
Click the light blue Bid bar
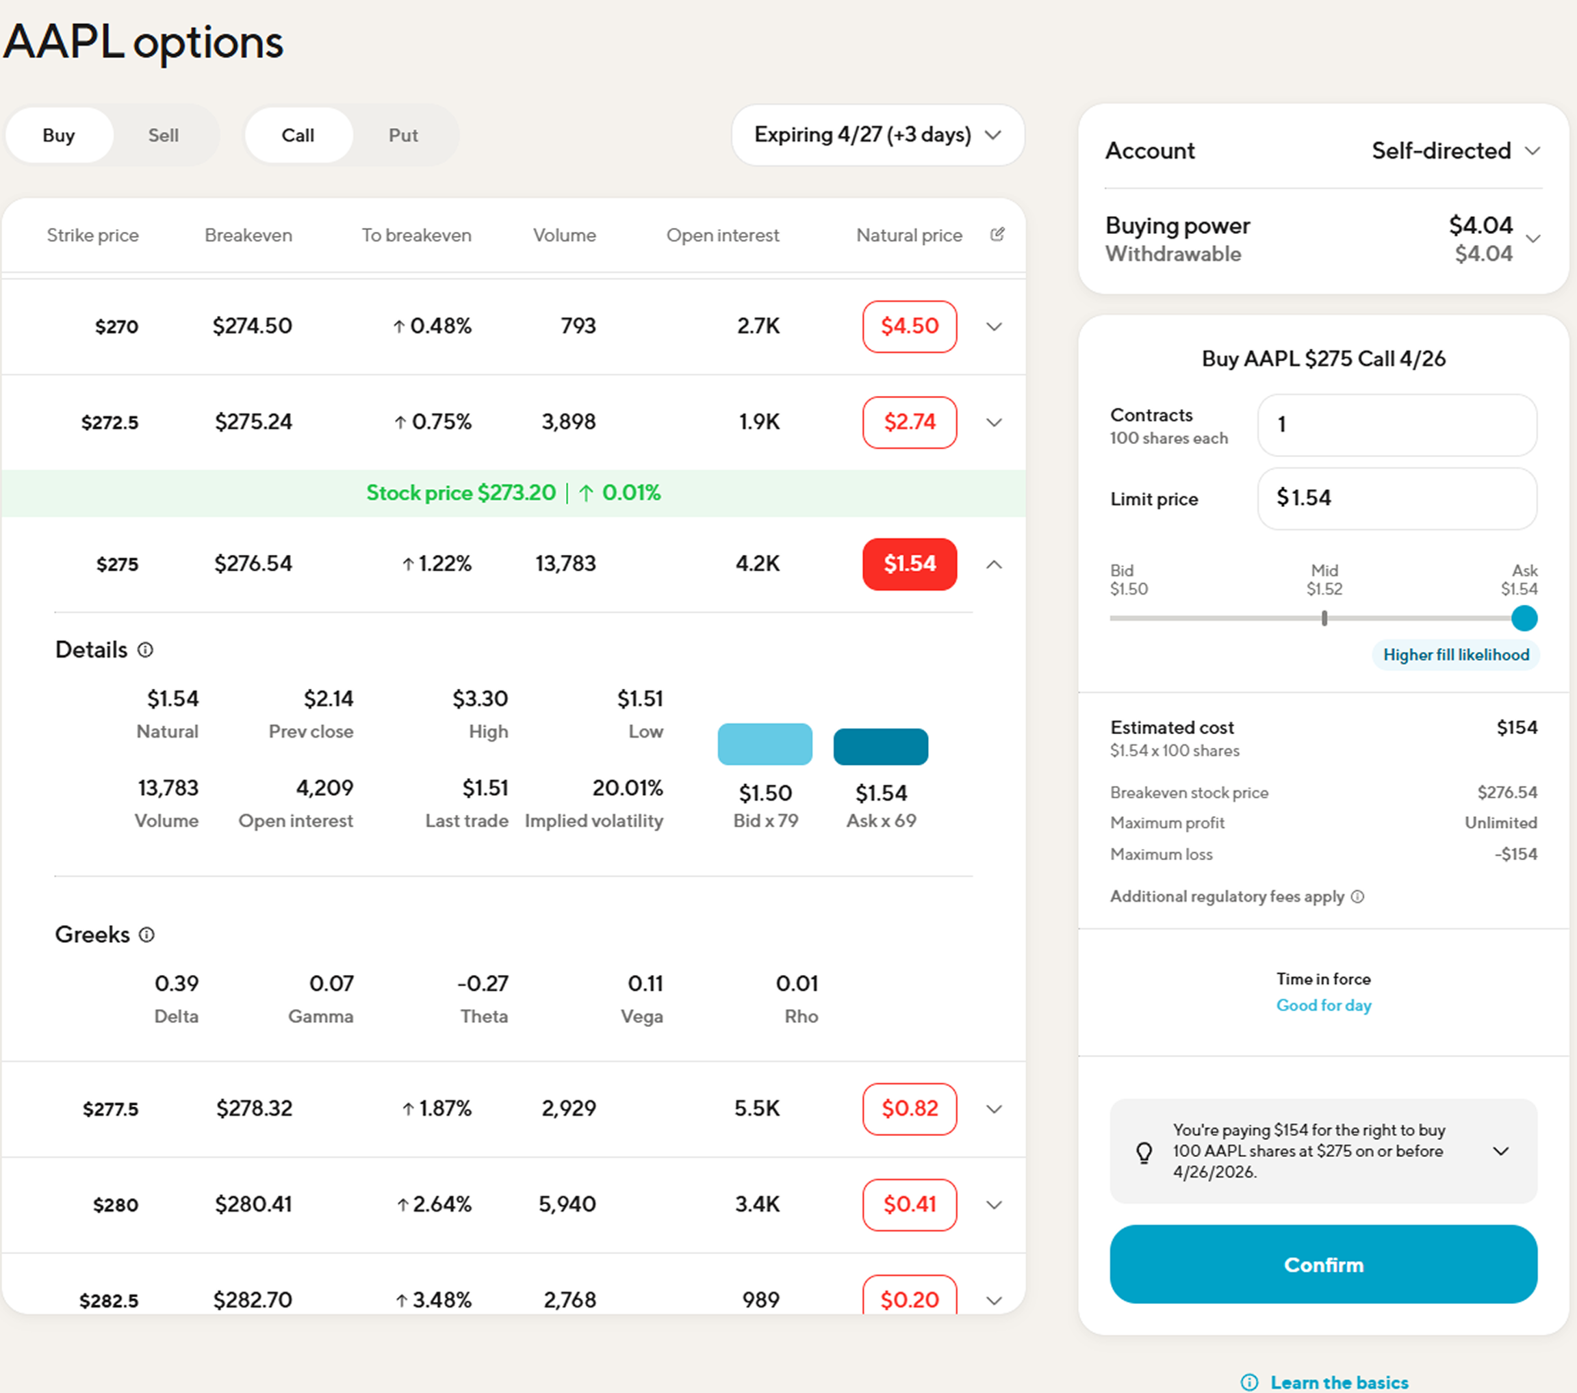(765, 744)
